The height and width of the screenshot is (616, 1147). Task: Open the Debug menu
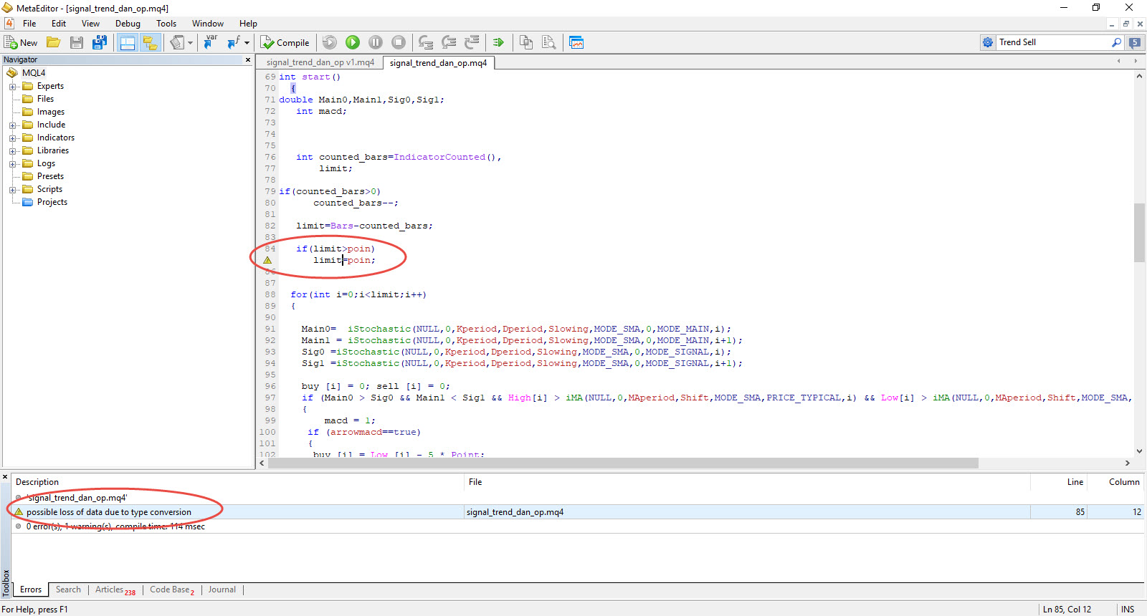pos(128,24)
